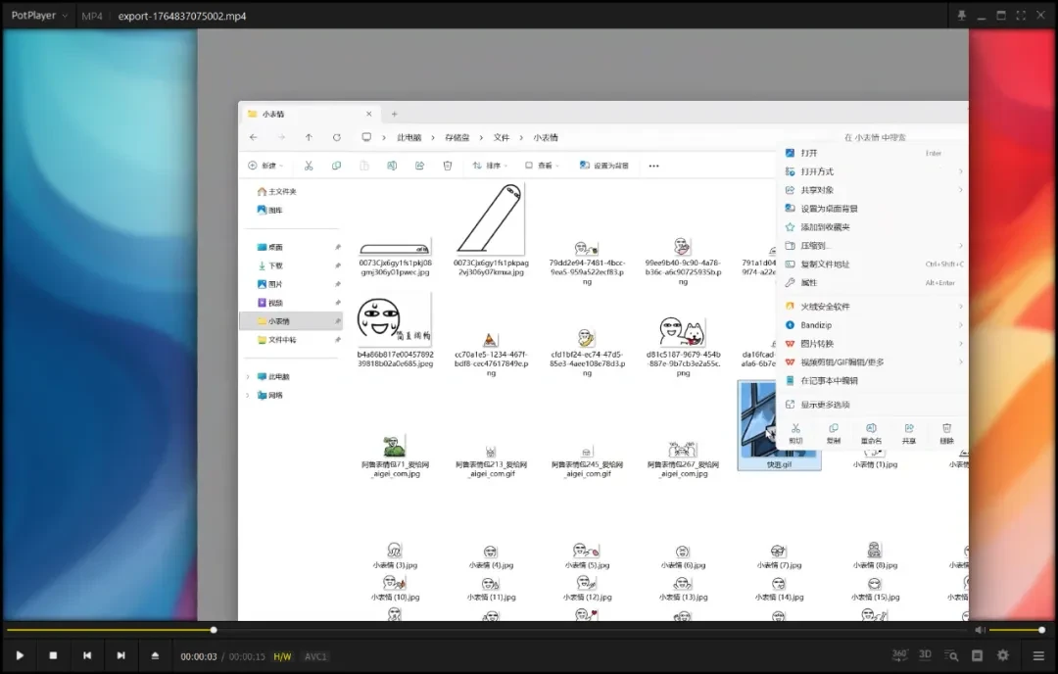The height and width of the screenshot is (674, 1058).
Task: Switch PotPlayer to fullscreen mode
Action: point(1021,15)
